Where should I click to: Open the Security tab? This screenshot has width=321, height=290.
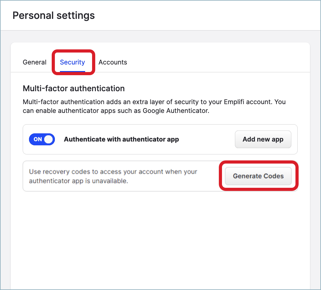72,62
